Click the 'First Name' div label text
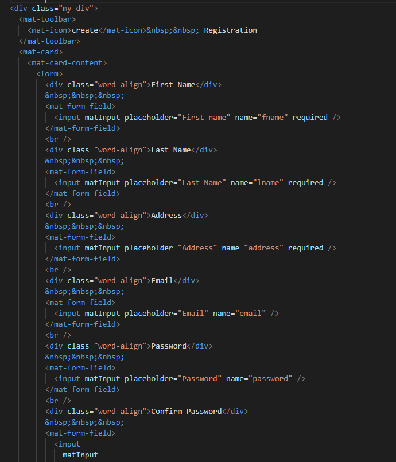The height and width of the screenshot is (462, 396). point(173,85)
